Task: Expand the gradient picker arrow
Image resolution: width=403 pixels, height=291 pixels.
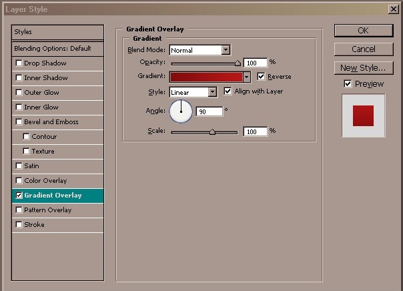Action: pos(246,77)
